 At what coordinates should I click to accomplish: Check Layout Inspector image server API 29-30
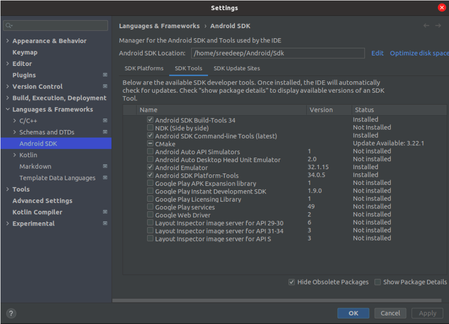pos(150,222)
